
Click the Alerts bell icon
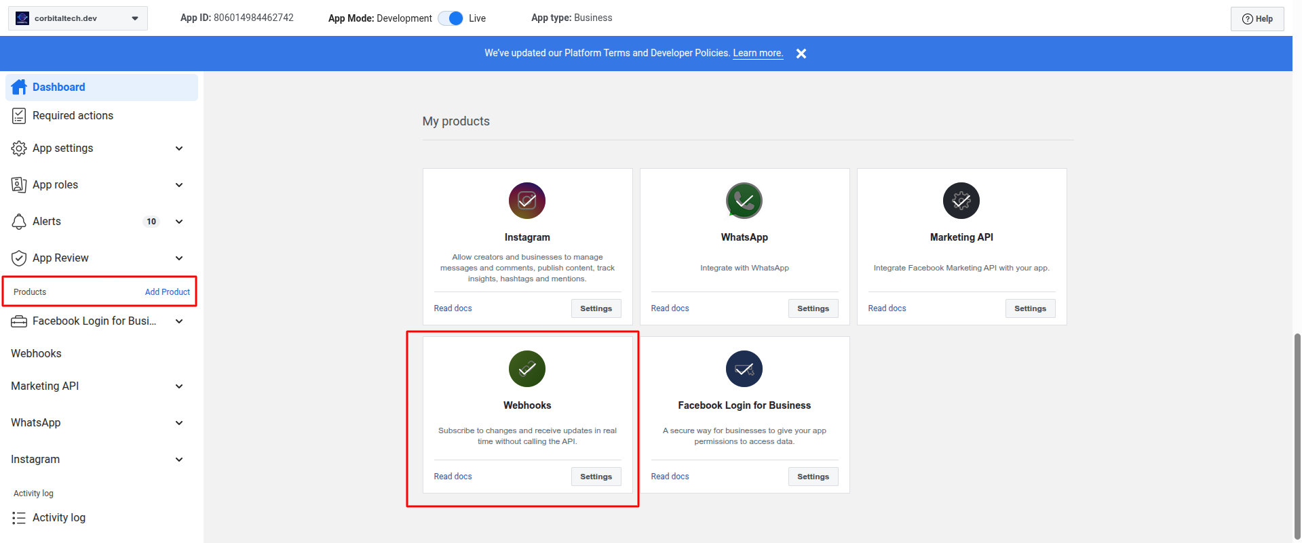19,222
